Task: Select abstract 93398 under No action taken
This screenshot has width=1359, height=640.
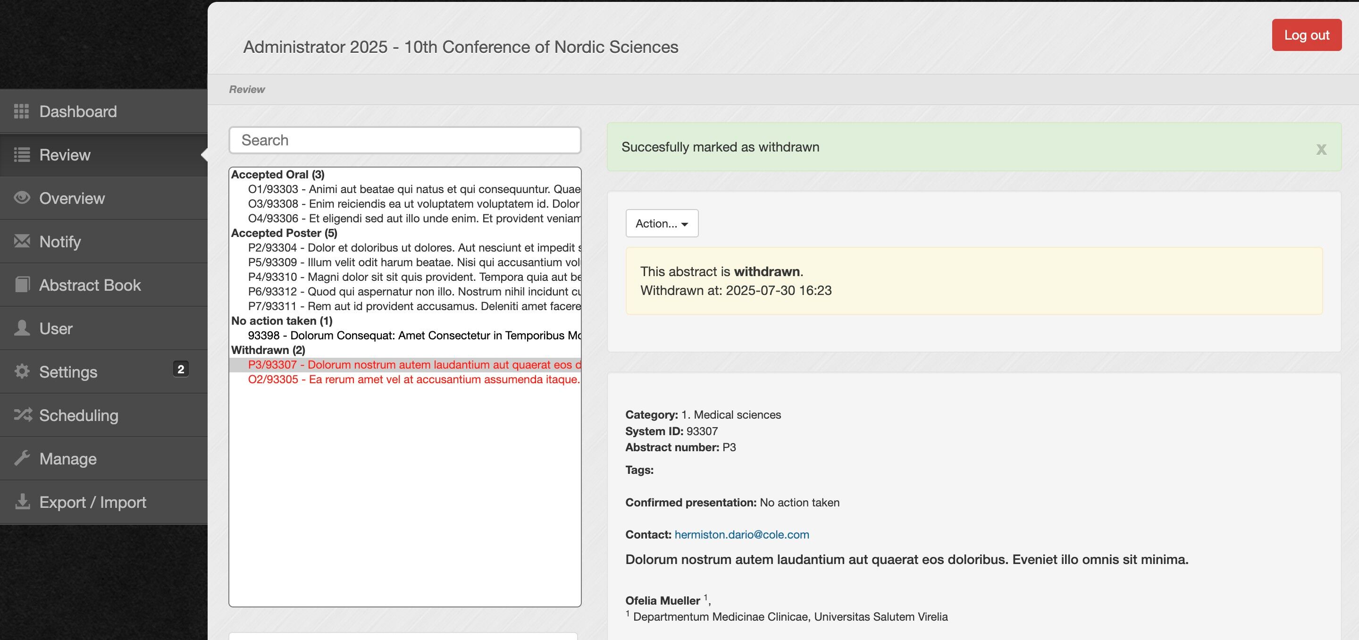Action: point(414,336)
